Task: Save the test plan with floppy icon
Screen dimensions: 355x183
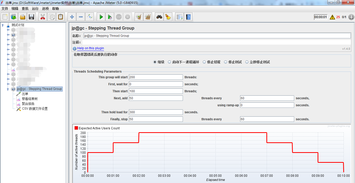Action: pyautogui.click(x=31, y=17)
